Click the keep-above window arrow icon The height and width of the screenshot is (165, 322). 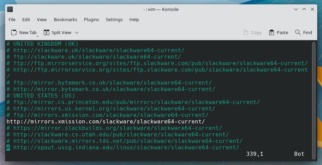click(x=304, y=9)
